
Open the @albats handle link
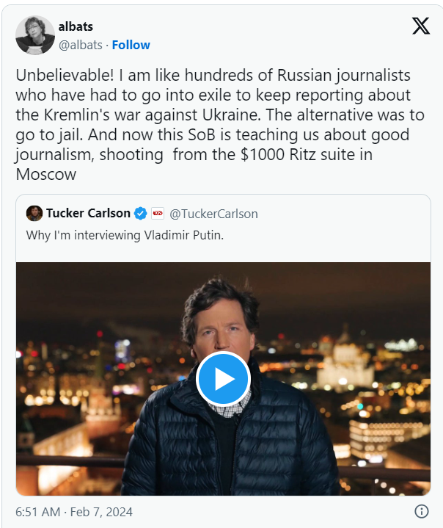pos(80,45)
